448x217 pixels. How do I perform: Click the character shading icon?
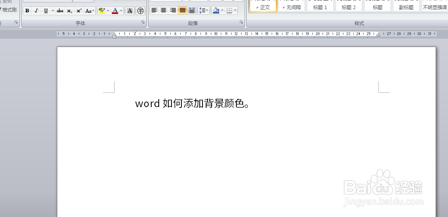coord(130,11)
